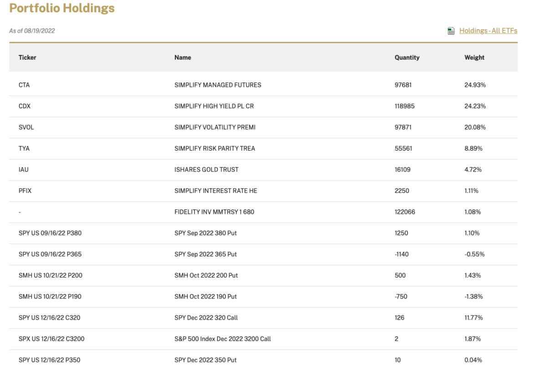
Task: Select the SMH US 10/21/22 P200 ticker
Action: pyautogui.click(x=51, y=275)
